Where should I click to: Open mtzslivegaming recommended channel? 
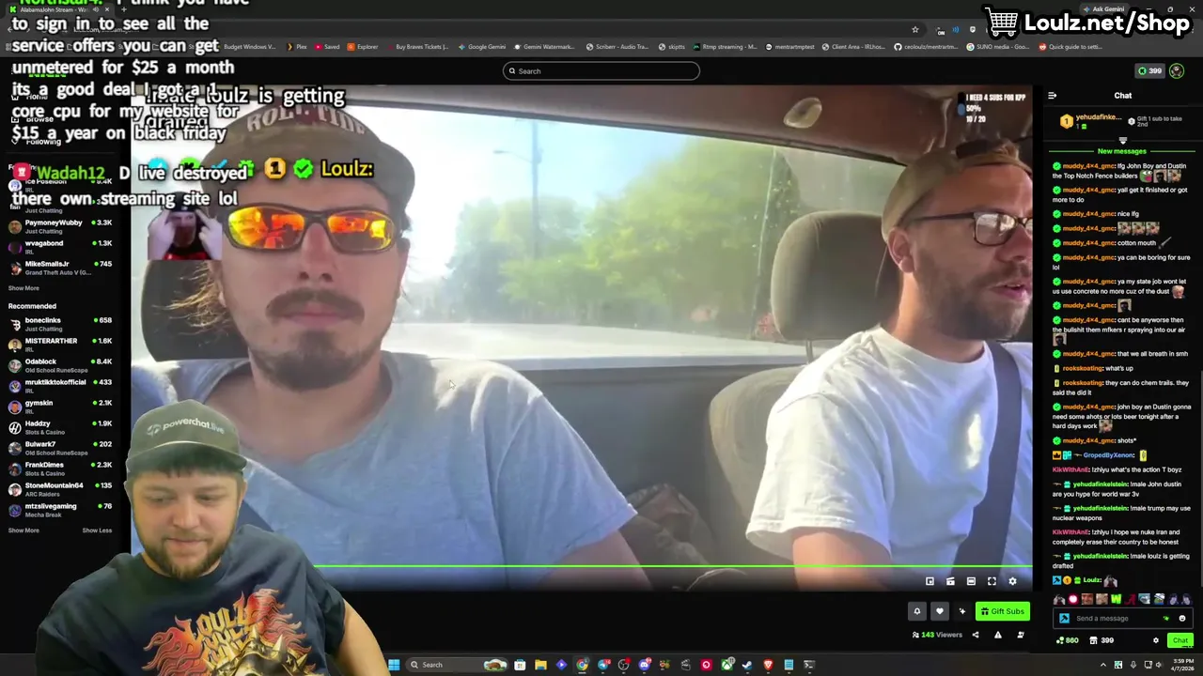click(59, 510)
